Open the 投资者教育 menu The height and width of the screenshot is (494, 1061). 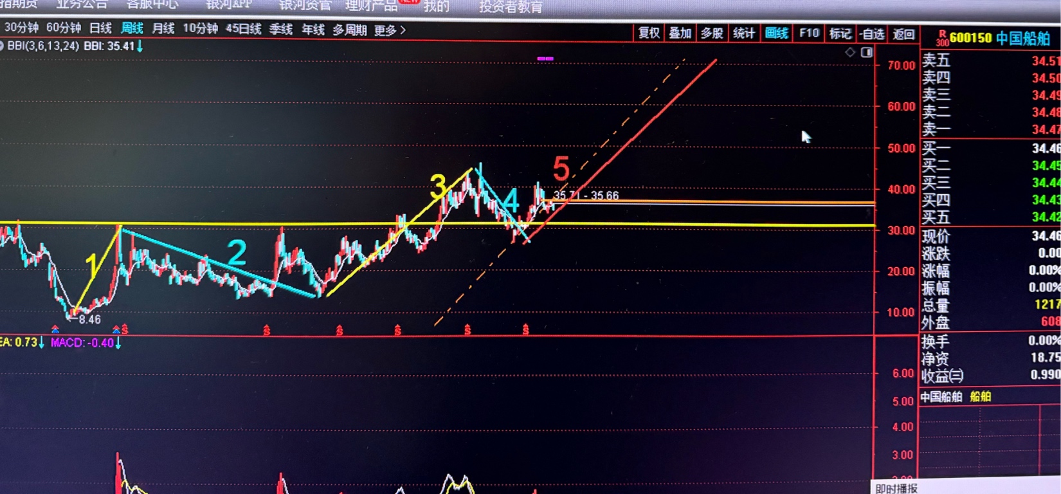click(x=511, y=7)
